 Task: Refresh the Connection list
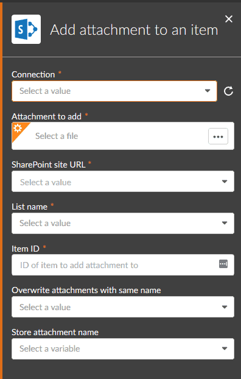click(228, 91)
